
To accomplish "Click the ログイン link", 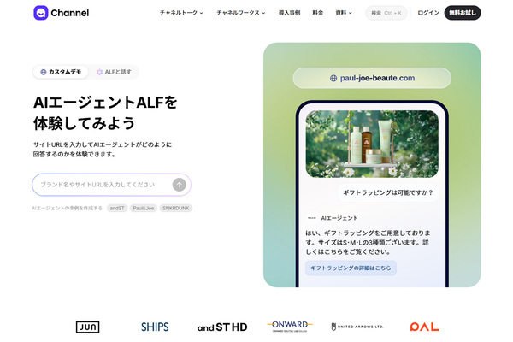I will click(x=428, y=13).
